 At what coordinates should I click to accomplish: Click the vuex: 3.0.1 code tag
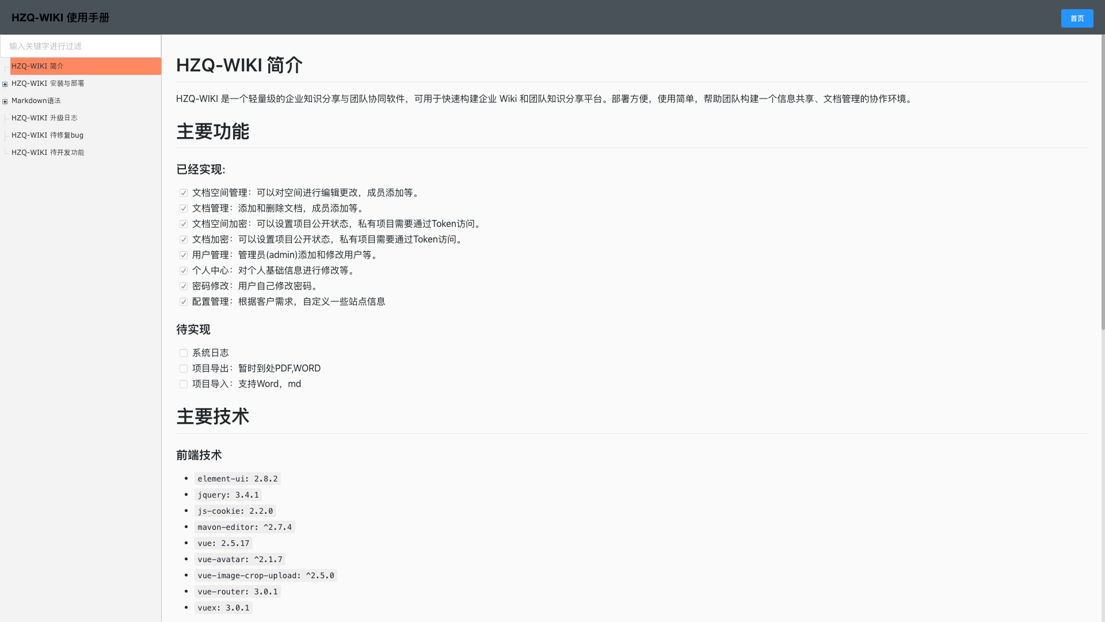[x=223, y=608]
